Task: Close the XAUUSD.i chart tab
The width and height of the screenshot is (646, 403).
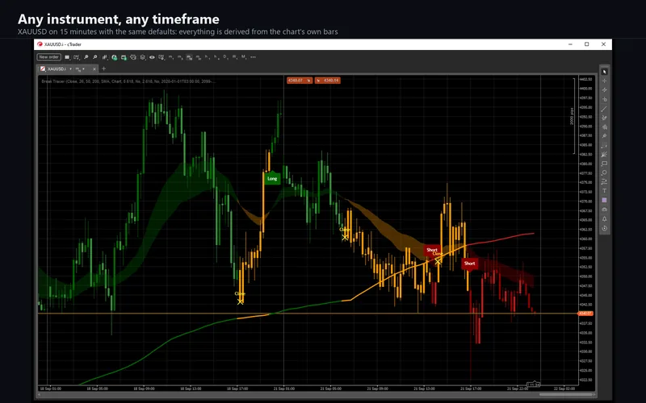Action: click(x=94, y=69)
